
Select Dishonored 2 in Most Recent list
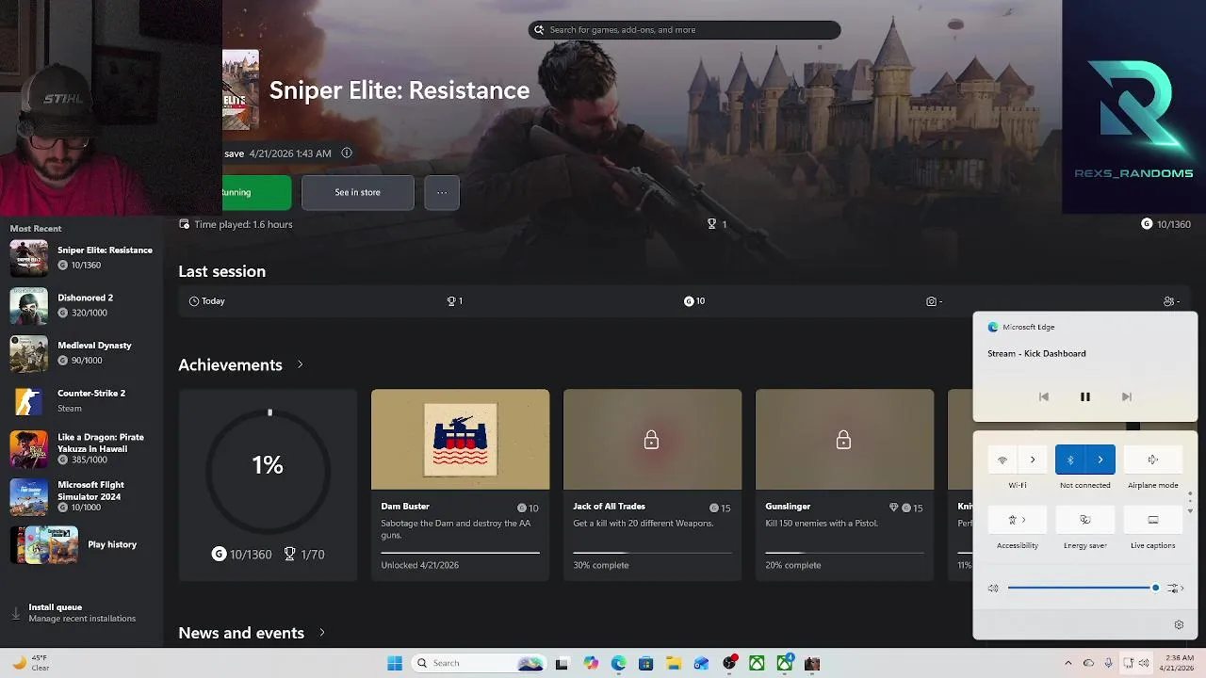82,305
